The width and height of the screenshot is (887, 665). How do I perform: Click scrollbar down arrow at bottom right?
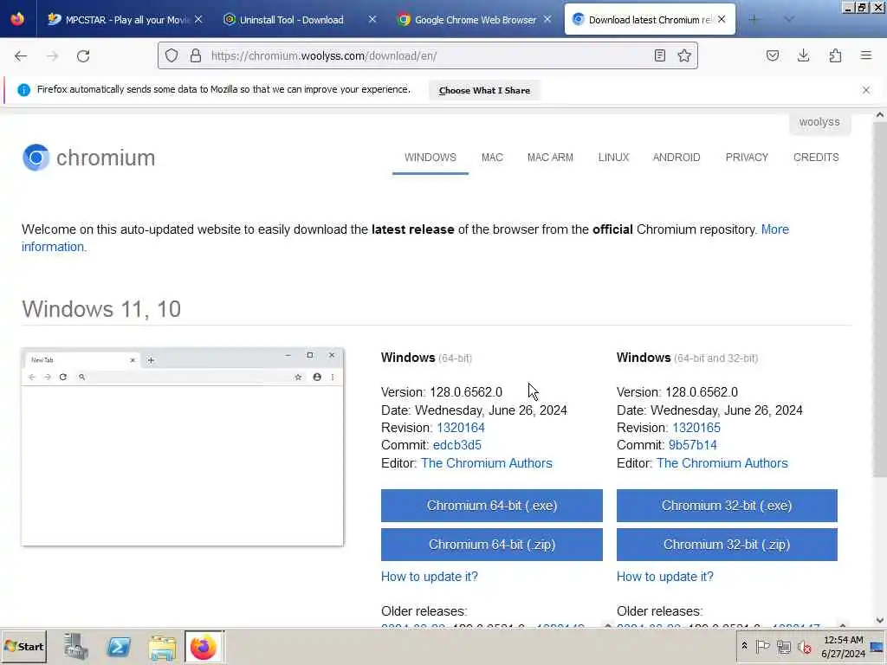pyautogui.click(x=880, y=620)
